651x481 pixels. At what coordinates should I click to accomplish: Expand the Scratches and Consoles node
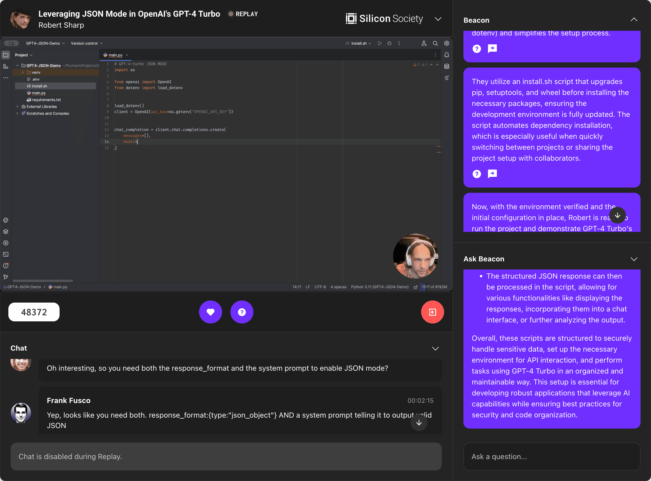point(18,113)
